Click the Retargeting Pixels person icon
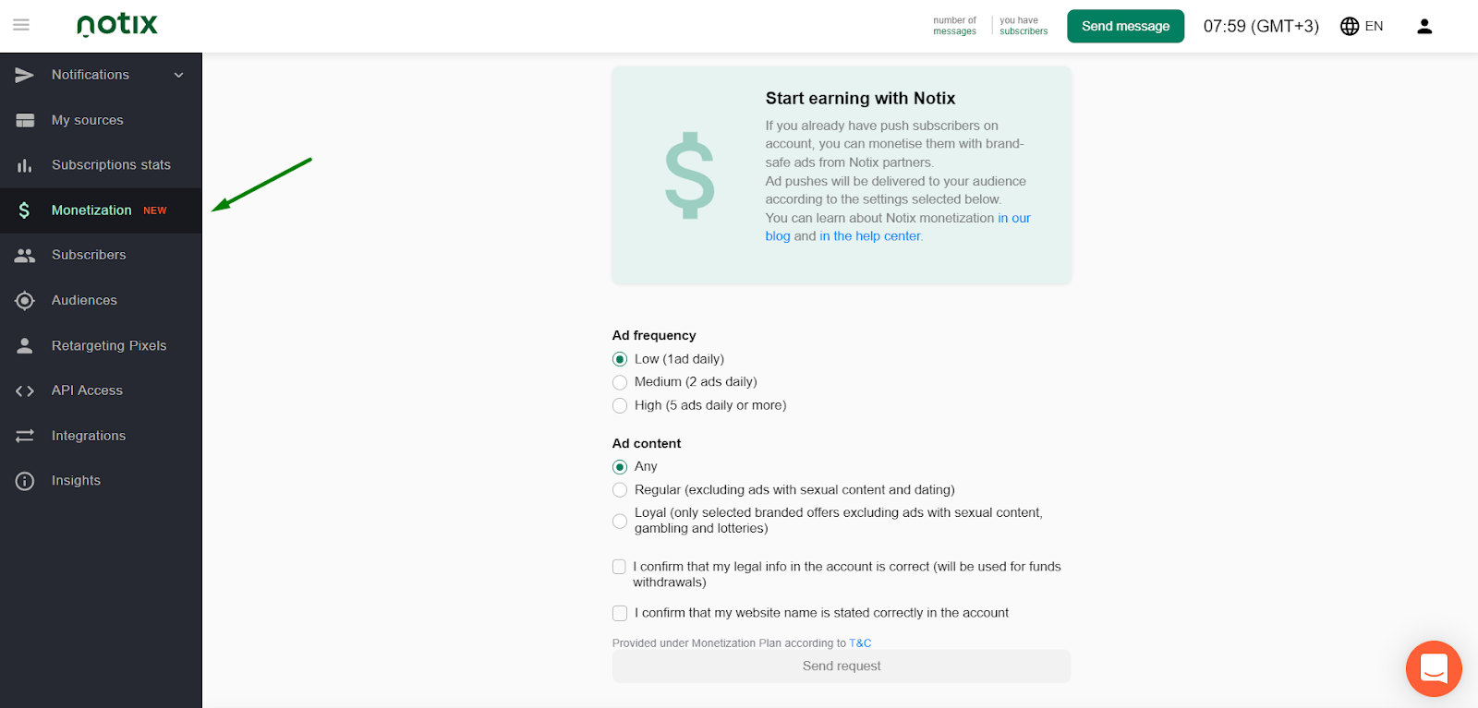This screenshot has height=708, width=1478. pyautogui.click(x=25, y=346)
